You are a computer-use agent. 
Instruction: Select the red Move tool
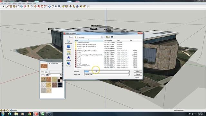[x=39, y=6]
